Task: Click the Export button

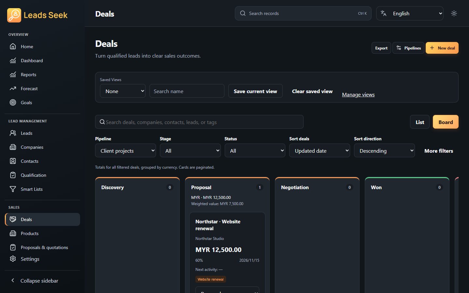Action: pos(381,48)
